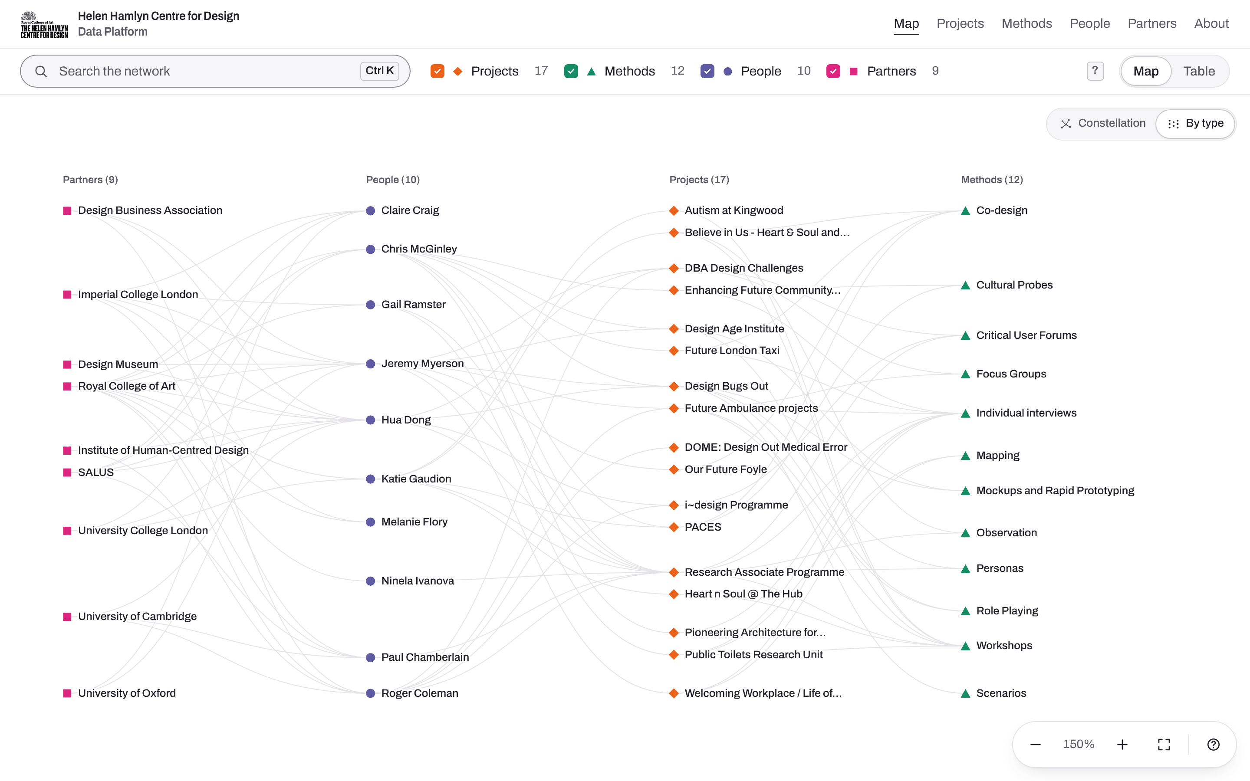The width and height of the screenshot is (1250, 781).
Task: Switch layout to Constellation
Action: (x=1102, y=124)
